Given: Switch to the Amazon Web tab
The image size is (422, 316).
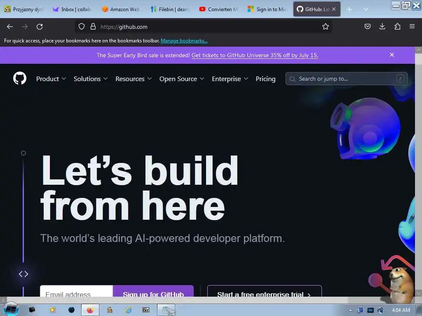Looking at the screenshot, I should click(x=121, y=9).
